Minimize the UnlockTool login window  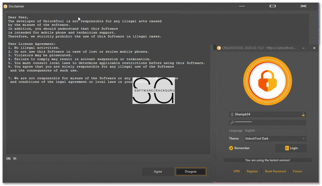pyautogui.click(x=303, y=48)
